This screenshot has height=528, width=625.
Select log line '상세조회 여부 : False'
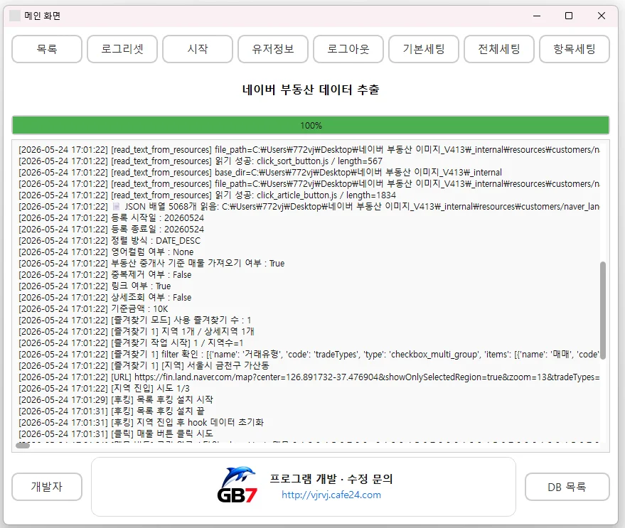(x=105, y=297)
